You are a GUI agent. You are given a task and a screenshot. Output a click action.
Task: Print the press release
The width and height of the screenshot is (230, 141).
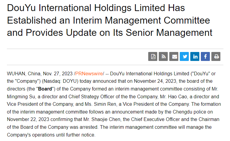(216, 56)
